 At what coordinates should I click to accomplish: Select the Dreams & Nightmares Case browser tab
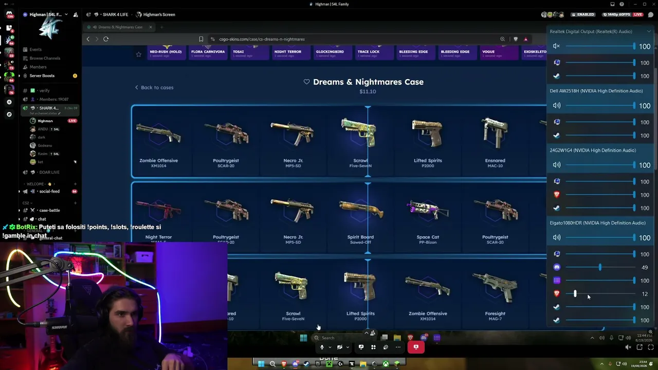pos(119,27)
